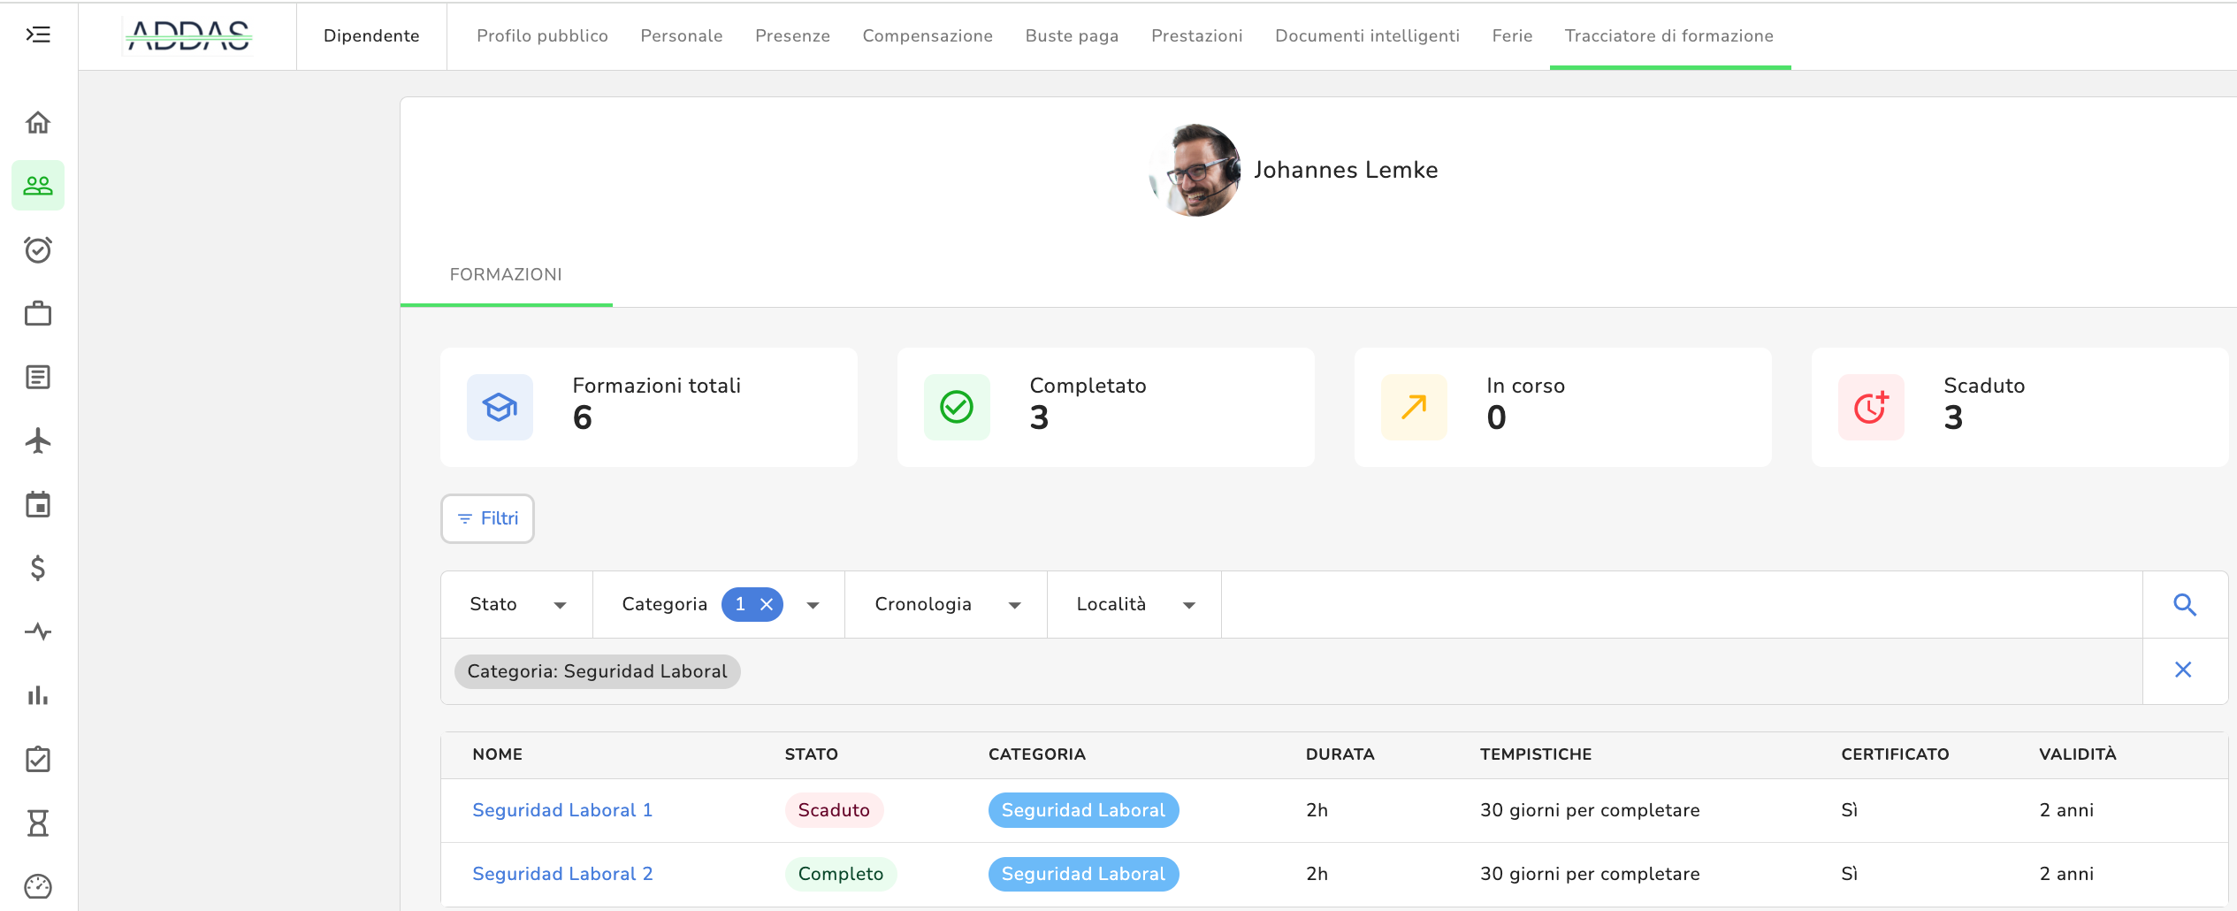Image resolution: width=2237 pixels, height=911 pixels.
Task: Click the Dipendente section label
Action: [371, 35]
